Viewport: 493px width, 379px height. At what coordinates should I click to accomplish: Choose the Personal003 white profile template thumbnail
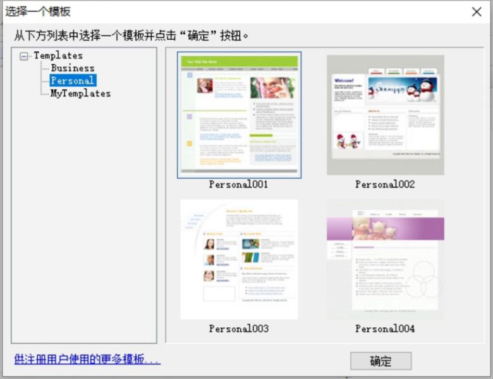coord(239,260)
